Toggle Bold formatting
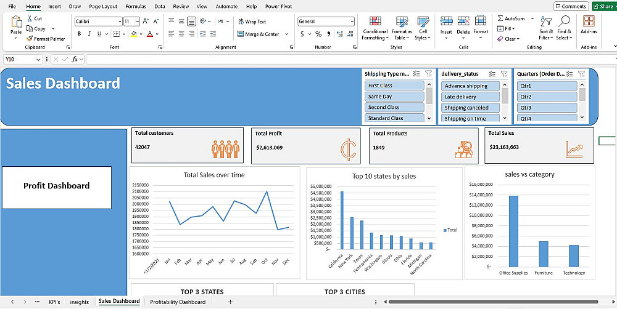Viewport: 617px width, 309px height. (79, 34)
